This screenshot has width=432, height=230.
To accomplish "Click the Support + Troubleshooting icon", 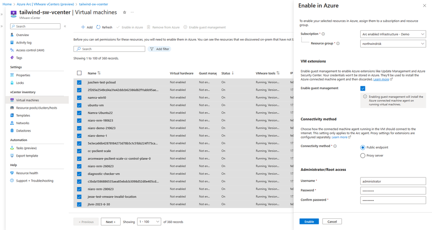I will [12, 181].
